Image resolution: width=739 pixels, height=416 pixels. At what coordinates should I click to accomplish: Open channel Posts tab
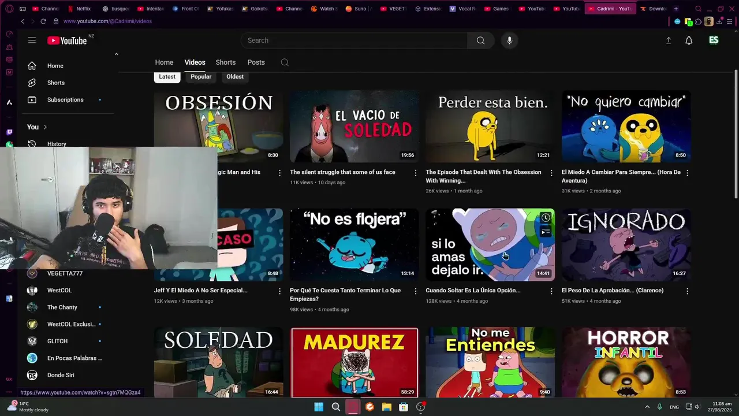[x=256, y=62]
